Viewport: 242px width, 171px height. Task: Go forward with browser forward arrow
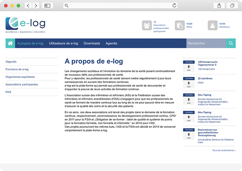(36, 6)
